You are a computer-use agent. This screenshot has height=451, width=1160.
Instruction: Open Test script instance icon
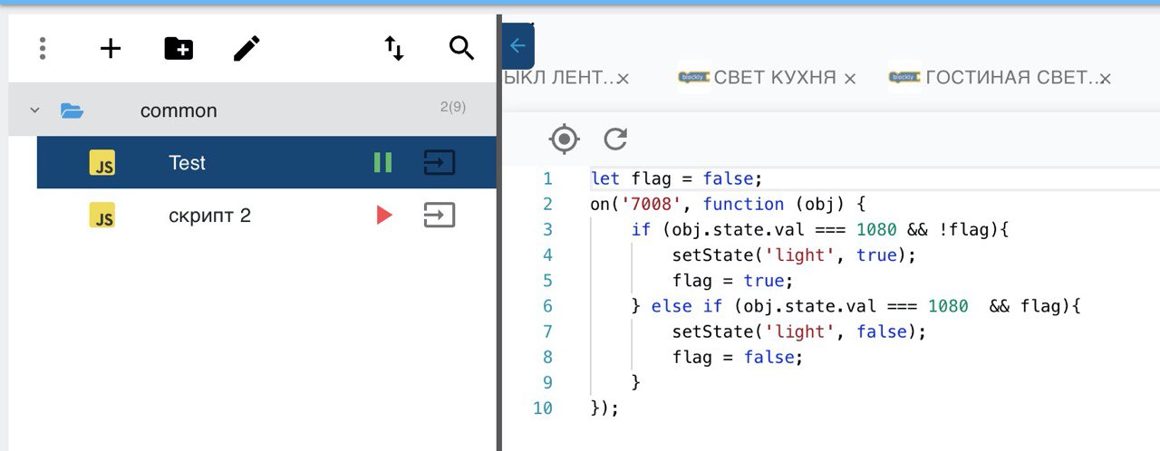[x=440, y=163]
